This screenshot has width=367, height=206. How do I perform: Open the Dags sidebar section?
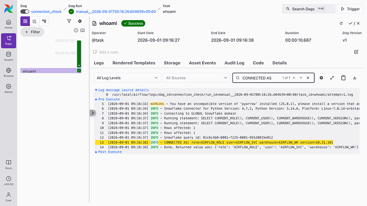9,41
